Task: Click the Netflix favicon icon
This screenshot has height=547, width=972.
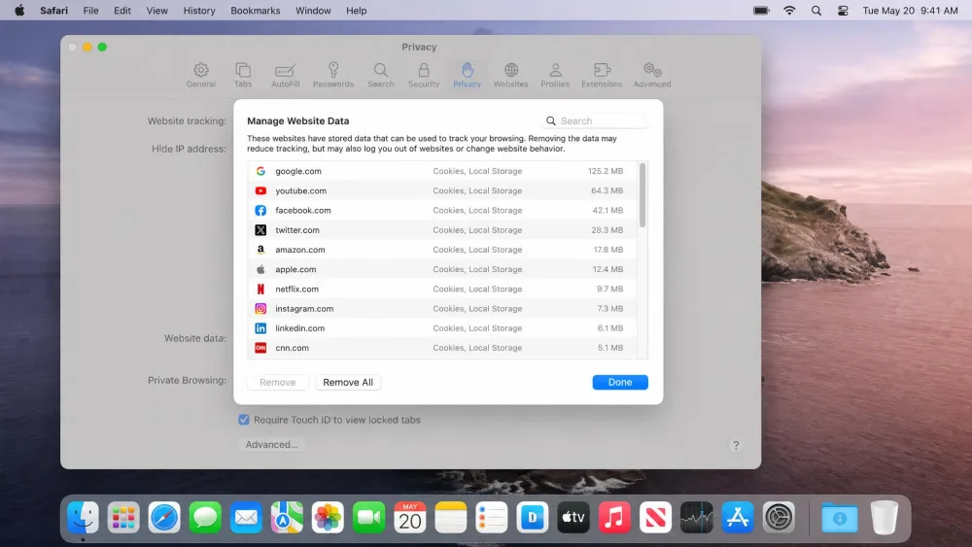Action: coord(260,289)
